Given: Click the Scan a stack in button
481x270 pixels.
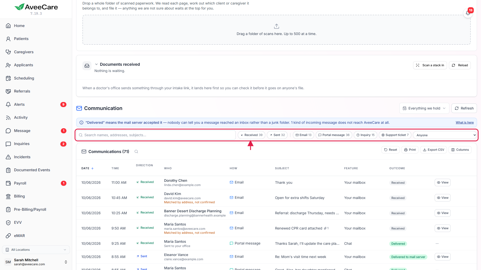Looking at the screenshot, I should pos(430,65).
